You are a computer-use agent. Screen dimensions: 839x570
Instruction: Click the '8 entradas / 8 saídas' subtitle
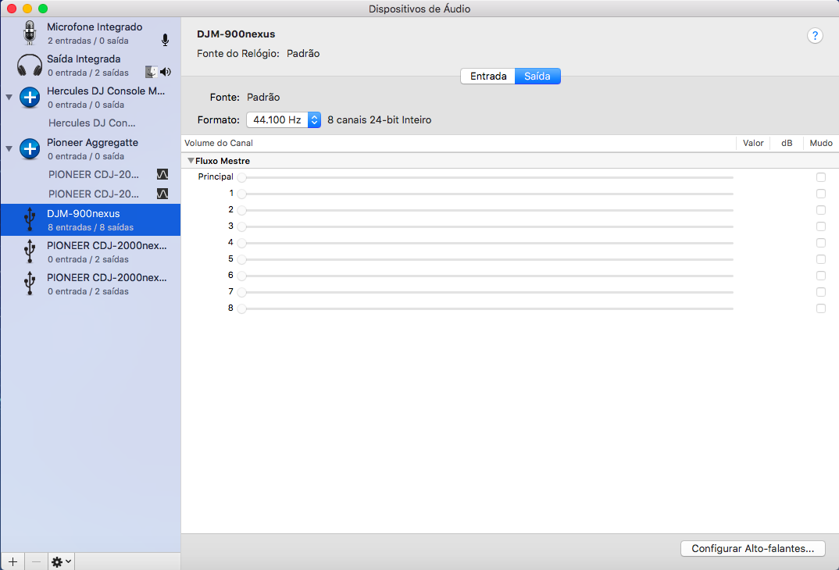point(91,227)
